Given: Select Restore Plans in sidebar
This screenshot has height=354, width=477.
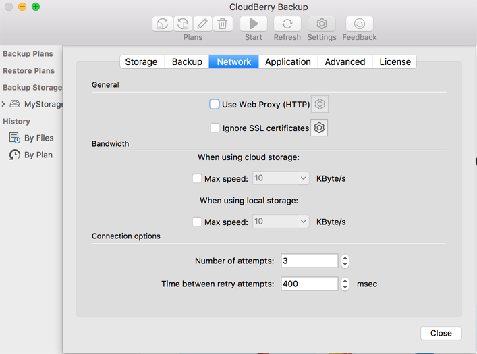Looking at the screenshot, I should point(29,70).
